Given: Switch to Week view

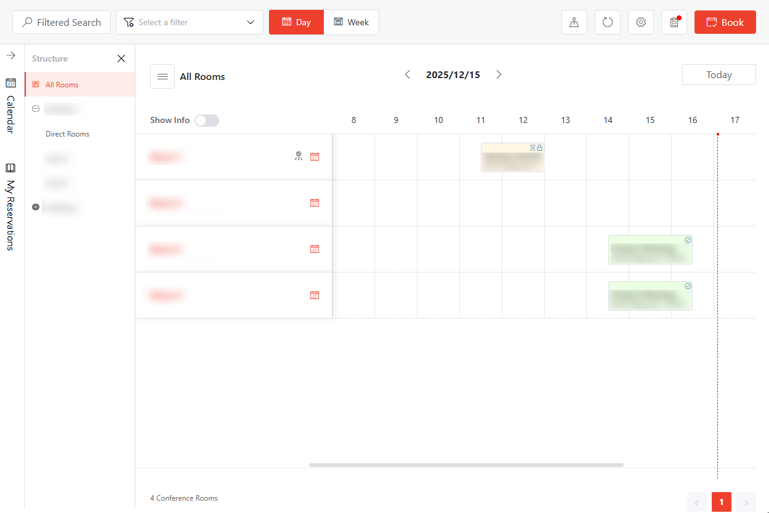Looking at the screenshot, I should tap(351, 22).
